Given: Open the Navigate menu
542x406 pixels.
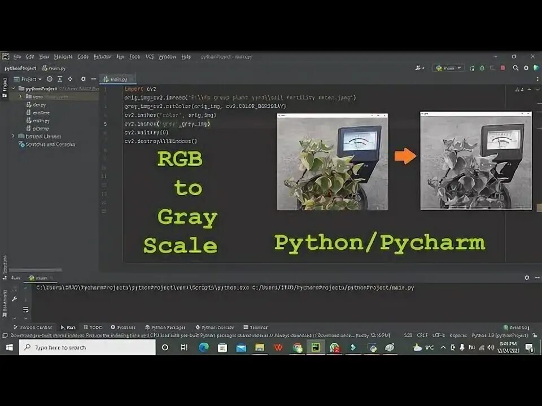Looking at the screenshot, I should [63, 56].
